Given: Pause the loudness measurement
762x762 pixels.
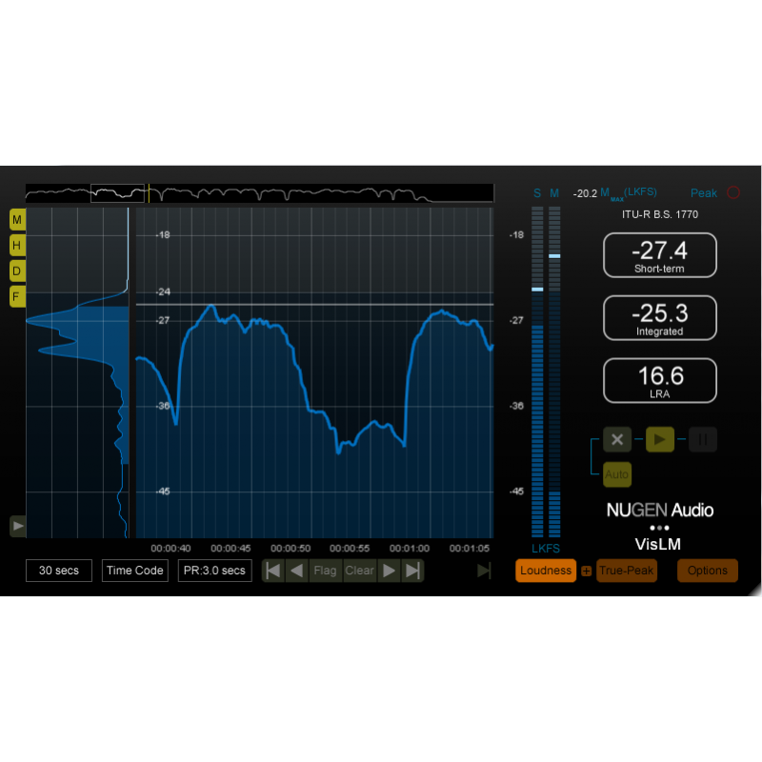Looking at the screenshot, I should [702, 439].
